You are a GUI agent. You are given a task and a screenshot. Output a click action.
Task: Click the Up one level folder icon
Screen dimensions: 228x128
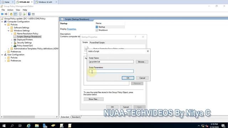11,14
